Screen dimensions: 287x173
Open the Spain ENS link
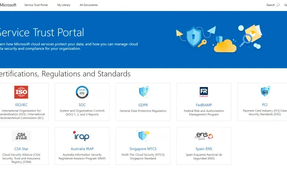coord(204,149)
